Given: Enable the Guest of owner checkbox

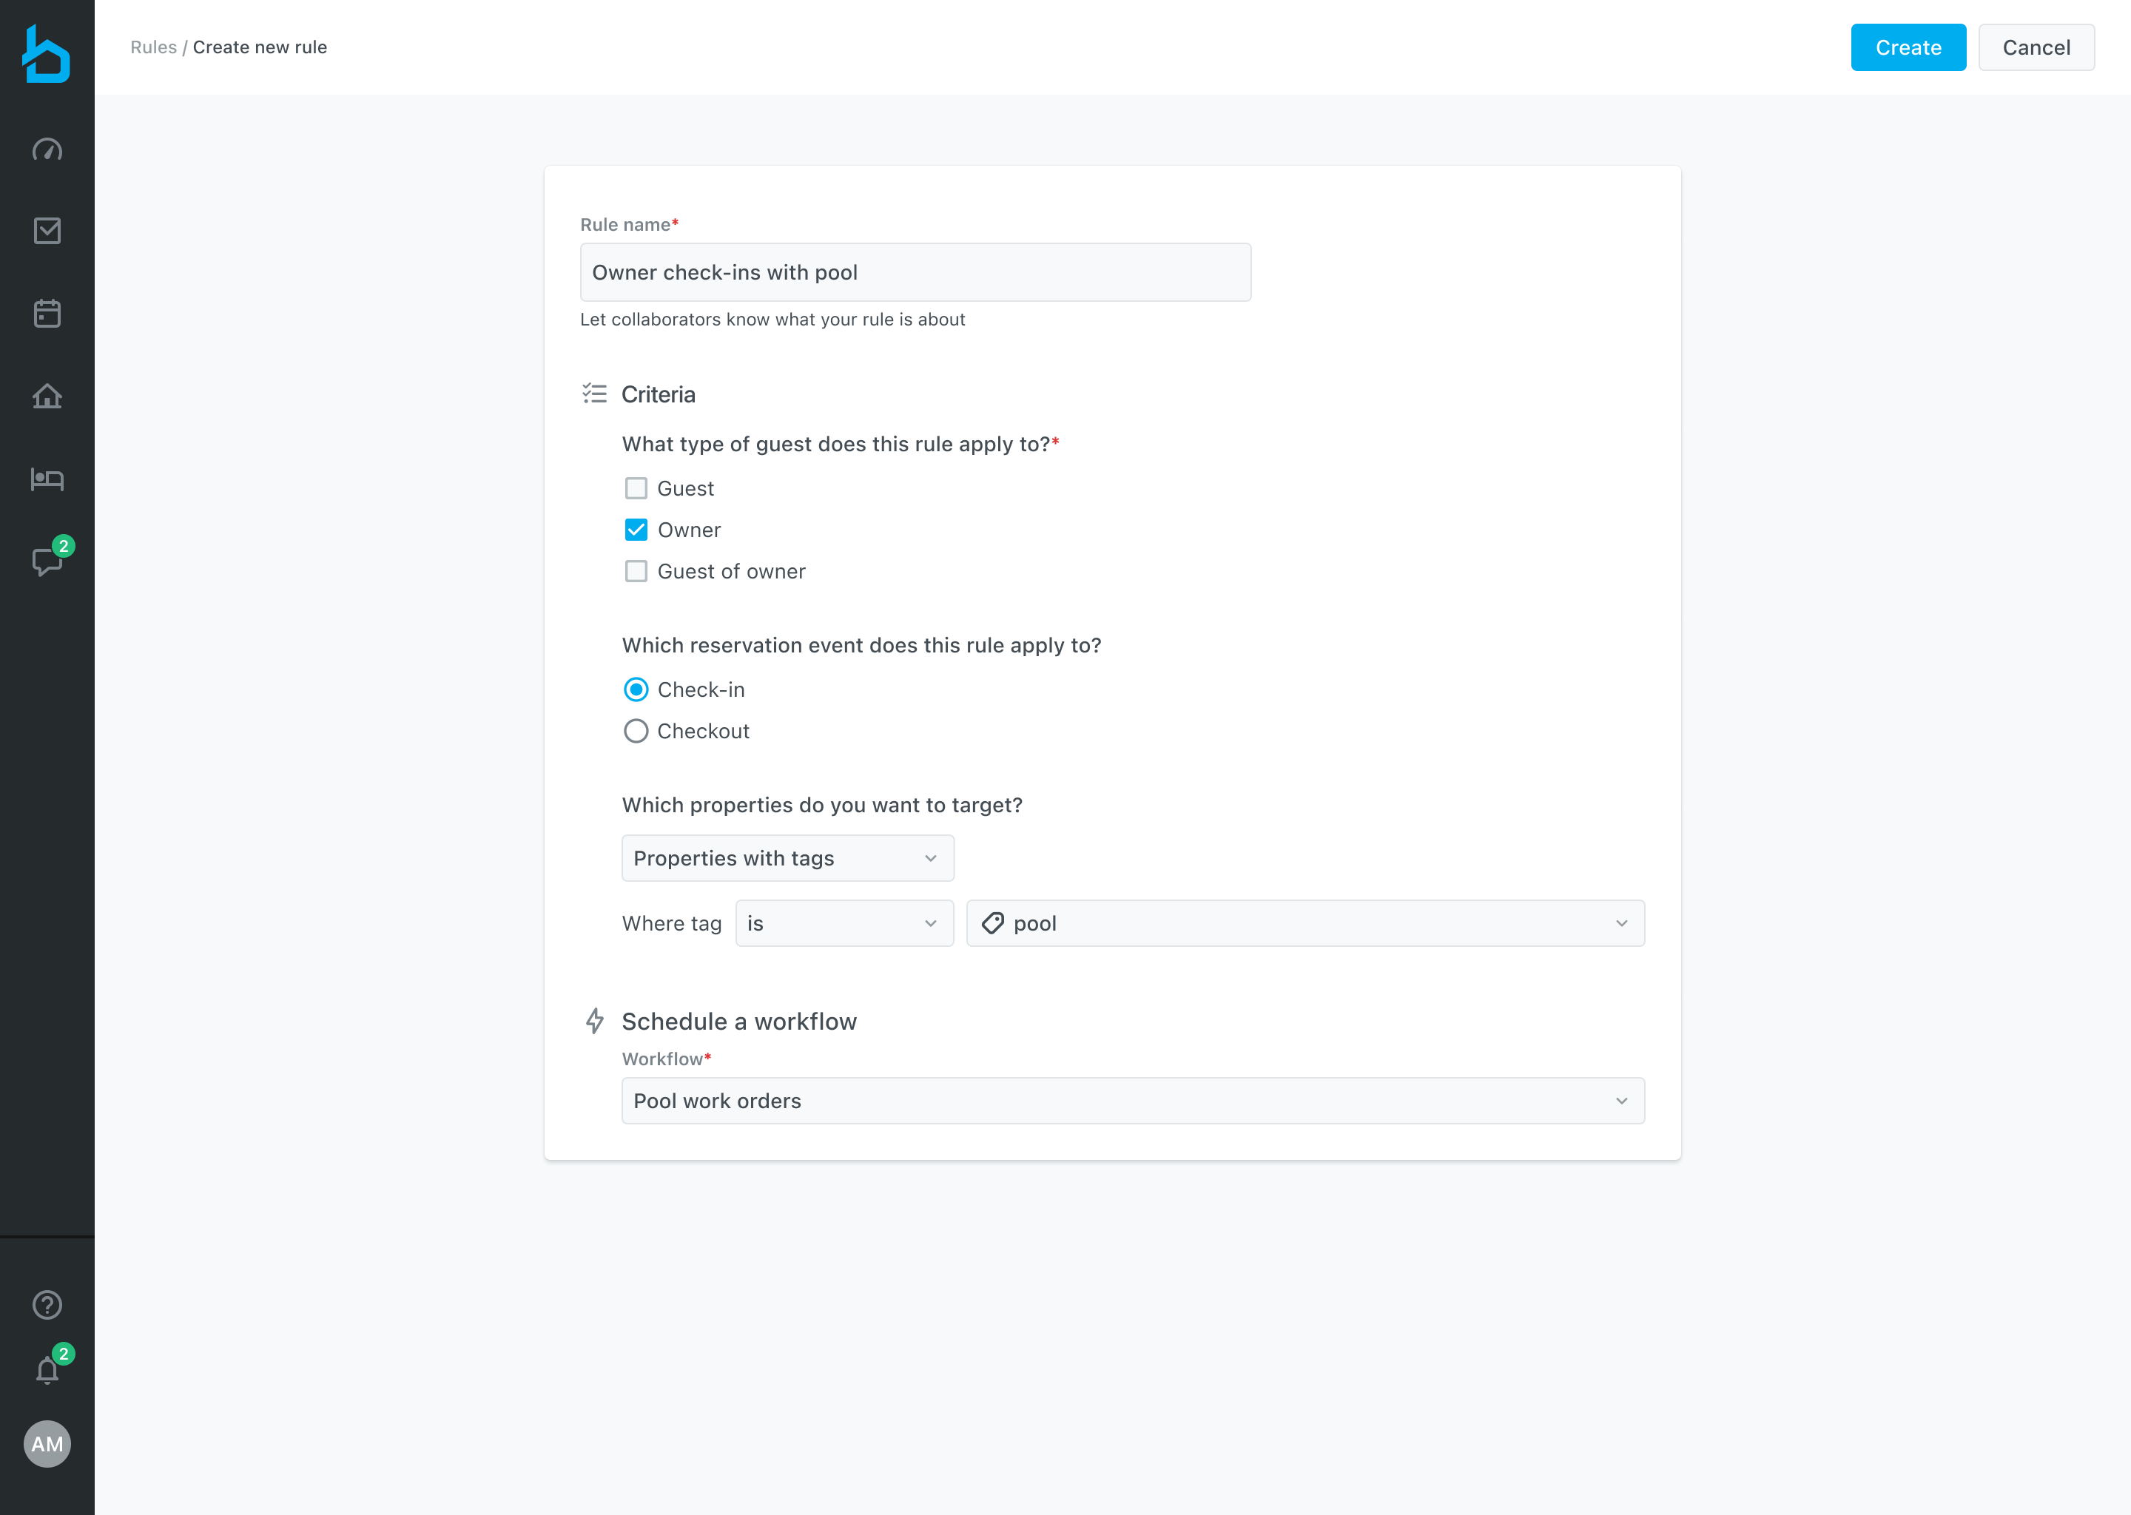Looking at the screenshot, I should (636, 571).
